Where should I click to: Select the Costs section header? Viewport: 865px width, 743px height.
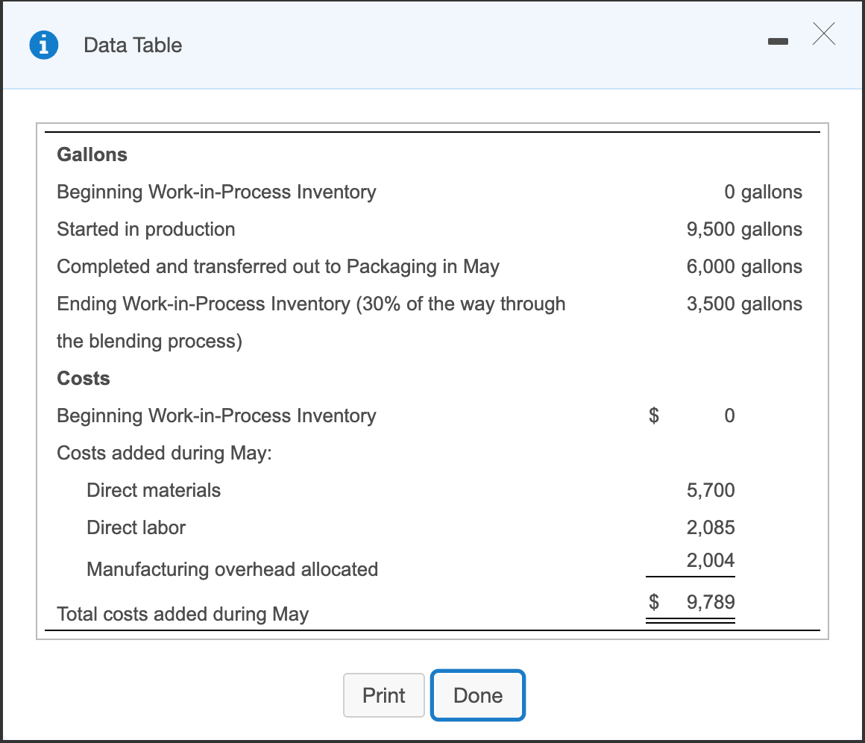[x=83, y=378]
